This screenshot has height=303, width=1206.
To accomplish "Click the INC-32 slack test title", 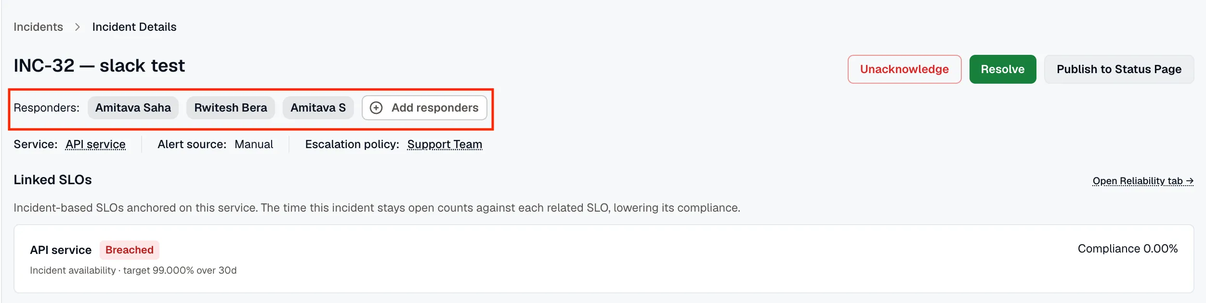I will 99,65.
